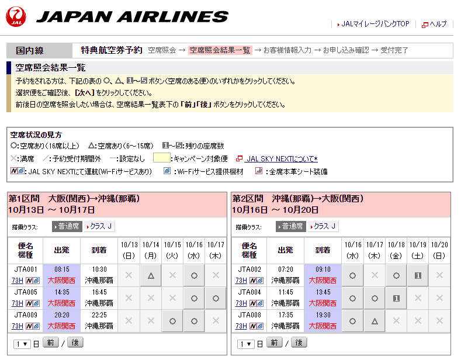Click the JTA008 flight name
The image size is (461, 363).
(x=249, y=315)
